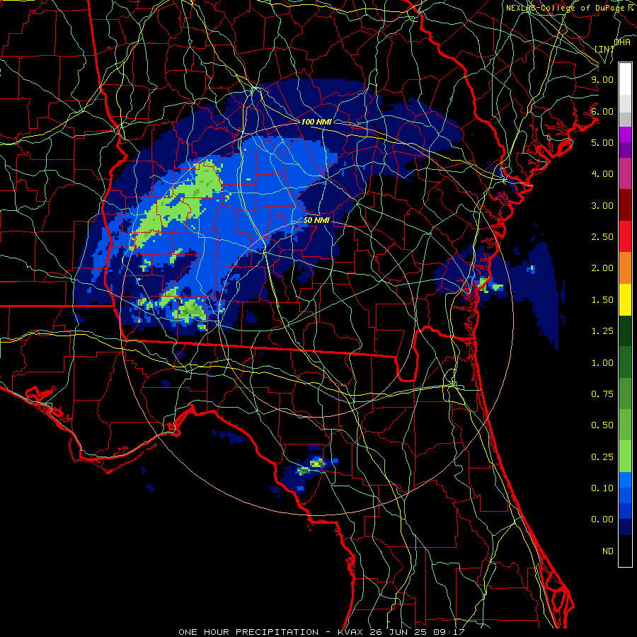637x637 pixels.
Task: Click the [IN] units label
Action: 604,49
